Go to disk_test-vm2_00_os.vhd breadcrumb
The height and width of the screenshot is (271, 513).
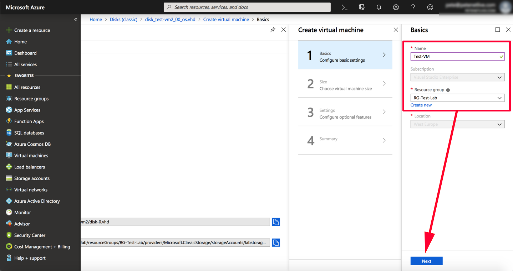[x=170, y=20]
